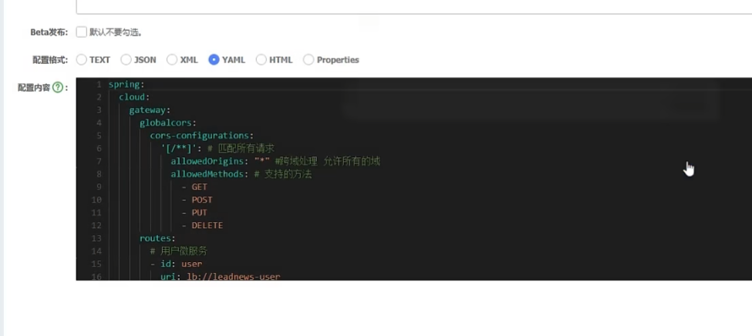Click the '默认不要勾选。' label text
The image size is (752, 336).
[x=116, y=32]
